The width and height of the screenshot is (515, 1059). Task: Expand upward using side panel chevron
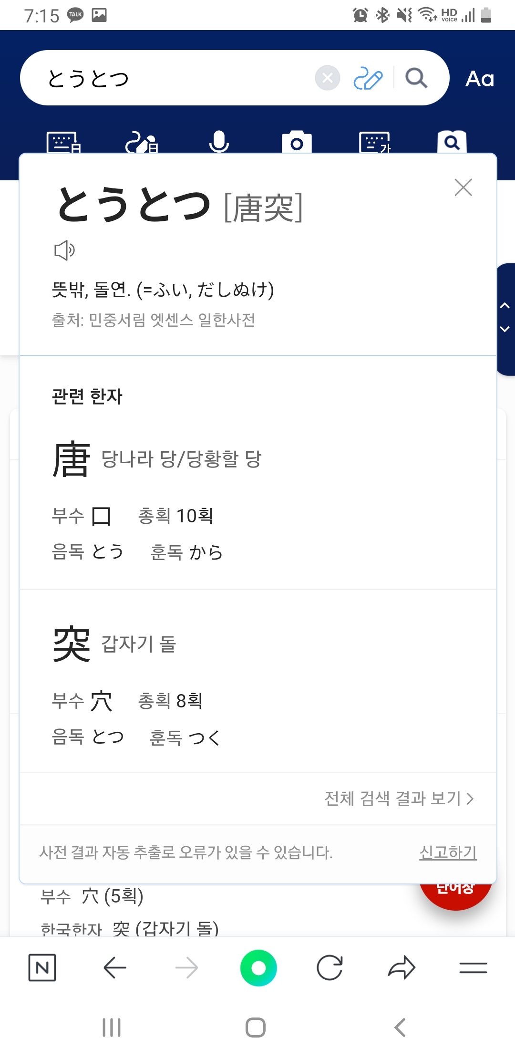pyautogui.click(x=505, y=306)
